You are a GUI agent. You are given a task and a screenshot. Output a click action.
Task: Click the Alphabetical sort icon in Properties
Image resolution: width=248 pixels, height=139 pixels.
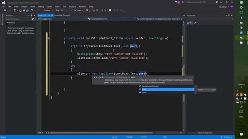click(x=191, y=23)
